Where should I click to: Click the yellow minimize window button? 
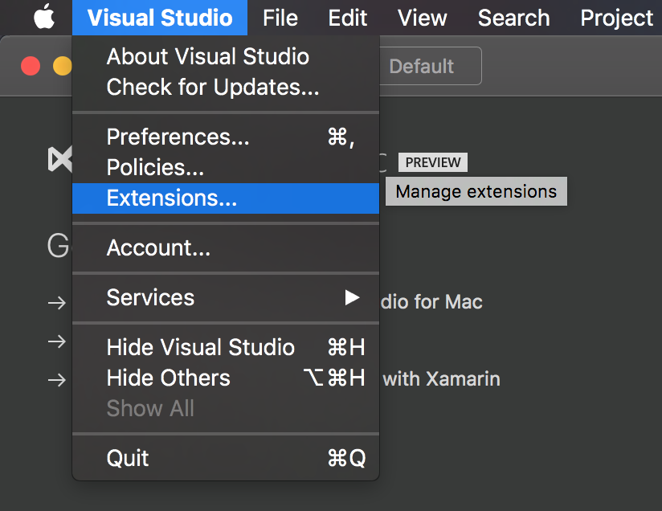(x=63, y=66)
